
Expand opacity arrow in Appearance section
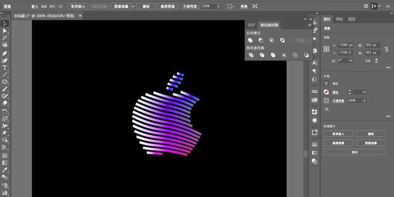click(x=364, y=100)
